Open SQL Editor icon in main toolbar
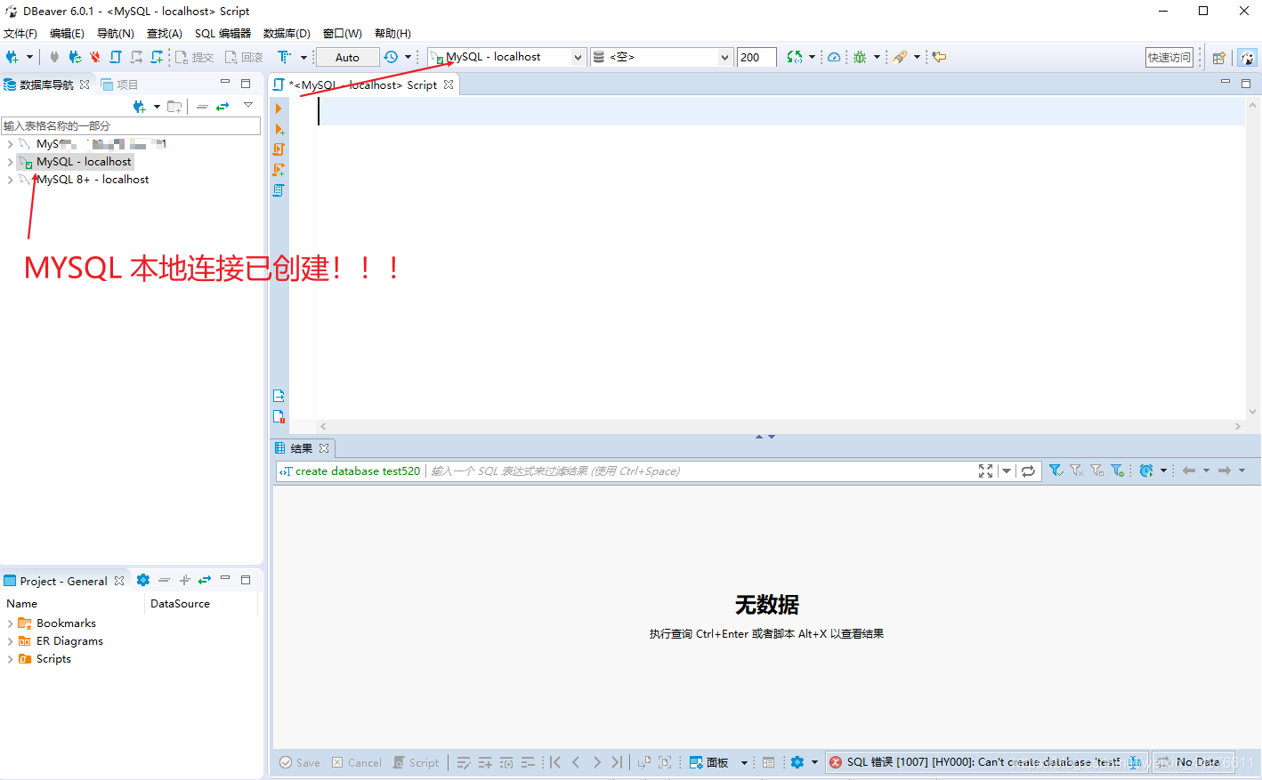1262x780 pixels. tap(116, 57)
